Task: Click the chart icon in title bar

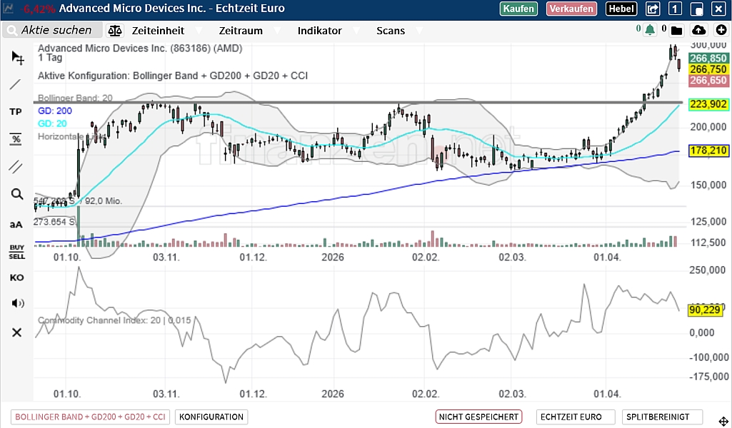Action: [9, 9]
